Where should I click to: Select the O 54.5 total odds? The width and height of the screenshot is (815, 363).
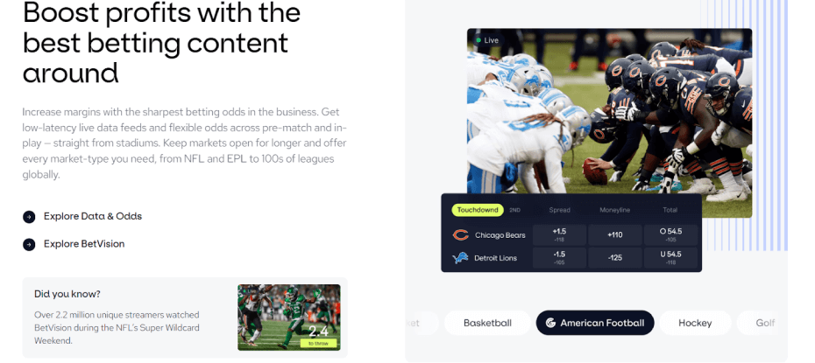(670, 235)
